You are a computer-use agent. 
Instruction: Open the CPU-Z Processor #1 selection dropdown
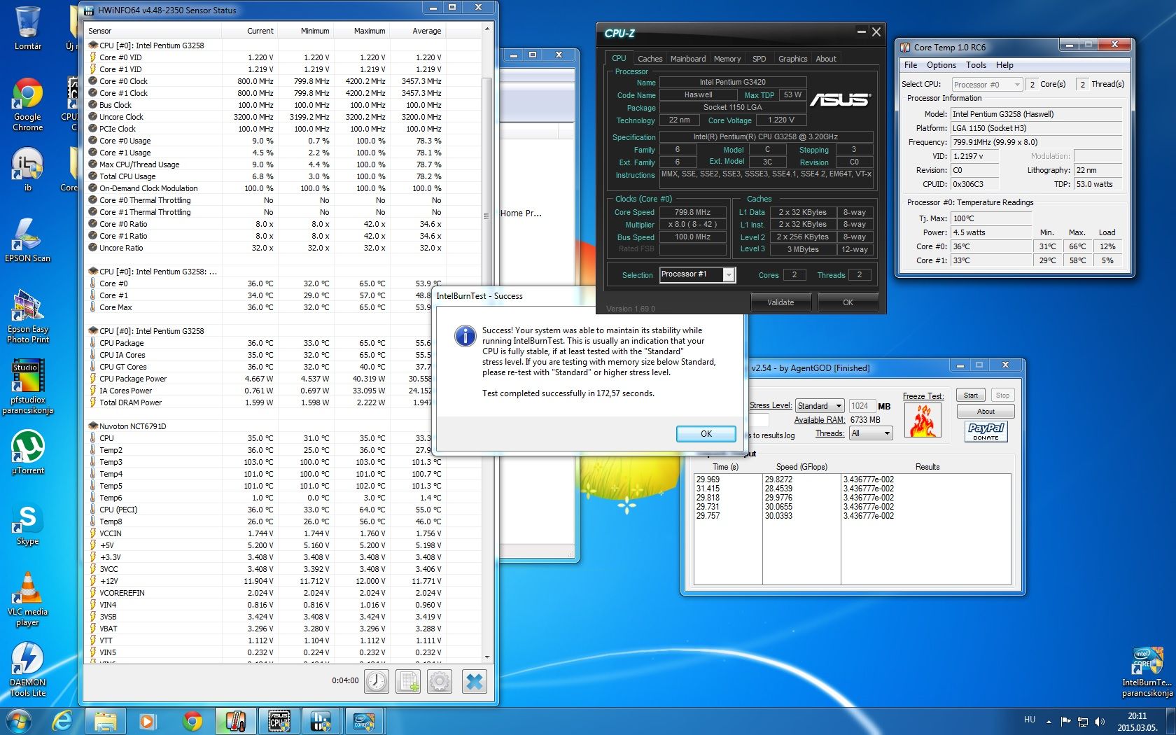[x=696, y=274]
